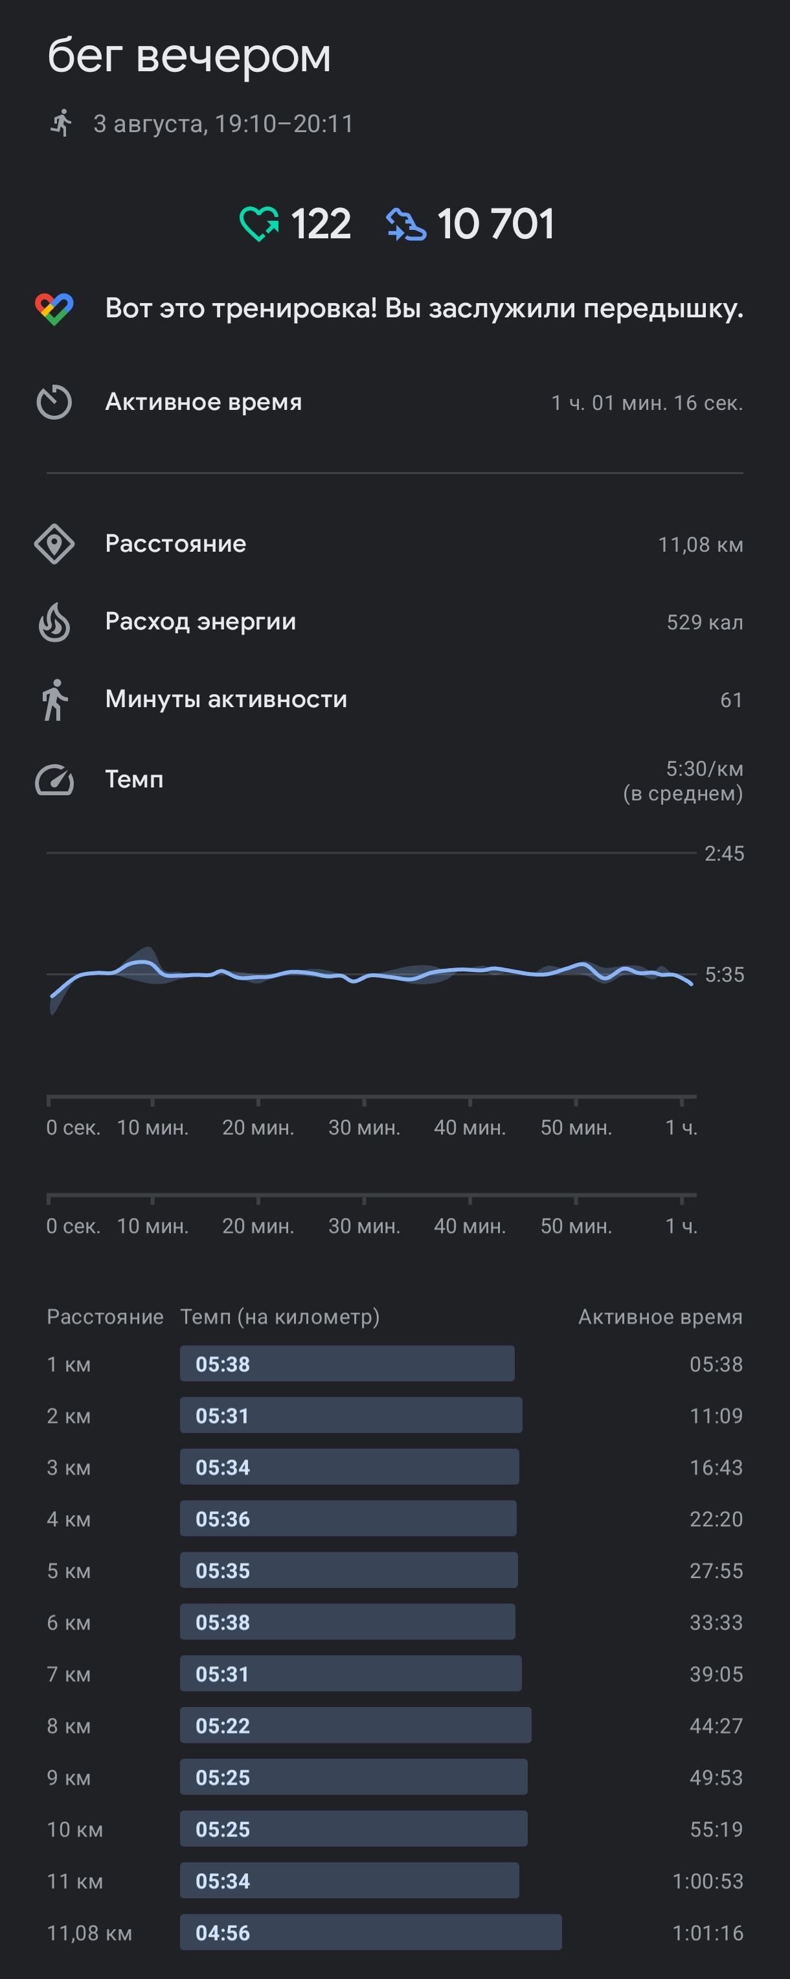The image size is (790, 1979).
Task: Open the Расход энергии 529 кал row
Action: pos(395,622)
